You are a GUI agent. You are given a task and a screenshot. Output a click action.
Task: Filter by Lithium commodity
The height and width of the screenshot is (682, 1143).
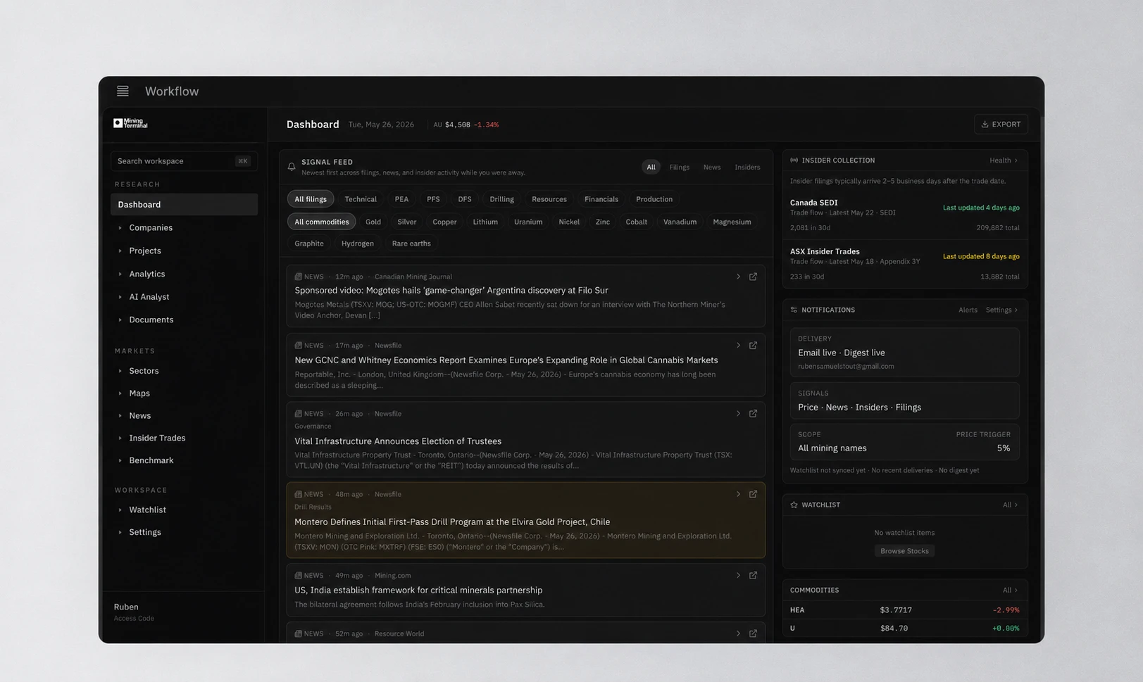pyautogui.click(x=485, y=222)
